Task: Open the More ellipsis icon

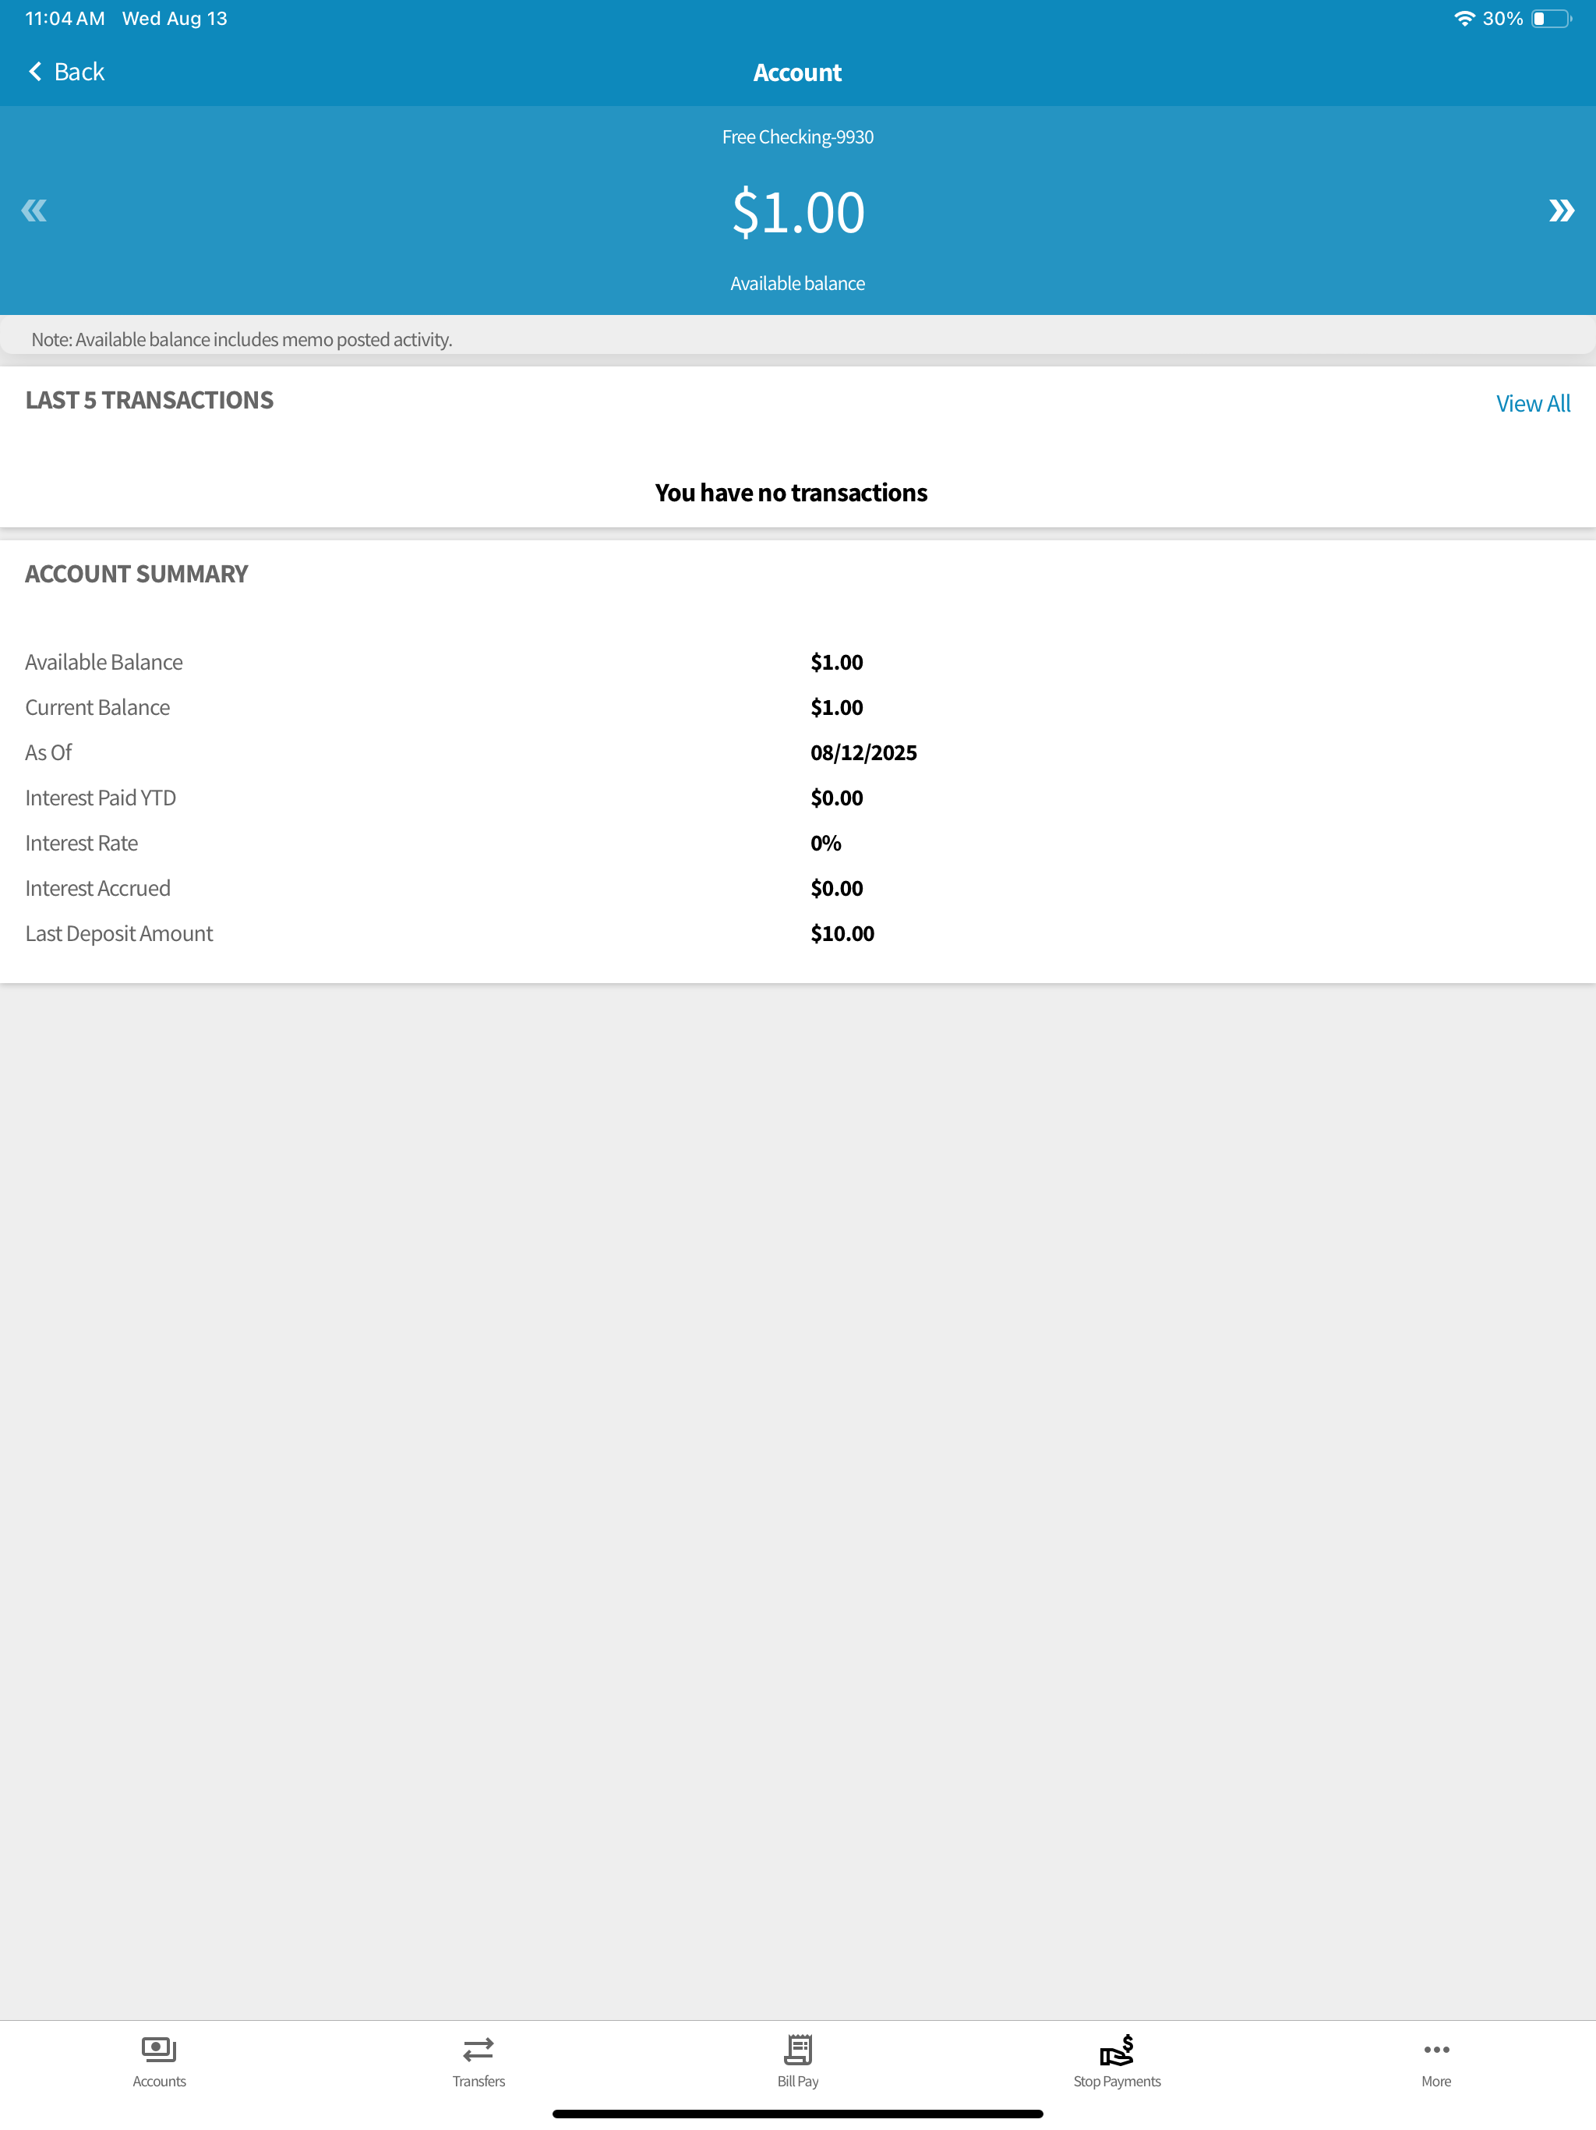Action: pyautogui.click(x=1436, y=2049)
